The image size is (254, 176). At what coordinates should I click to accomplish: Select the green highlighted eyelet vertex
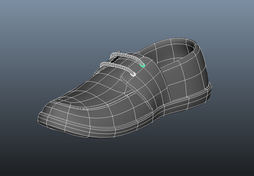click(142, 65)
